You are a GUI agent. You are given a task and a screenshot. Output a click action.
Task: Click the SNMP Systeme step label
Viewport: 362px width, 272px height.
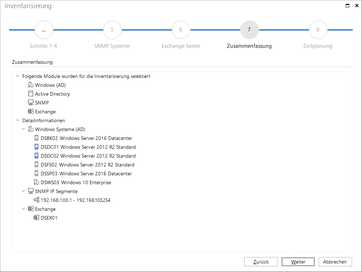[112, 46]
